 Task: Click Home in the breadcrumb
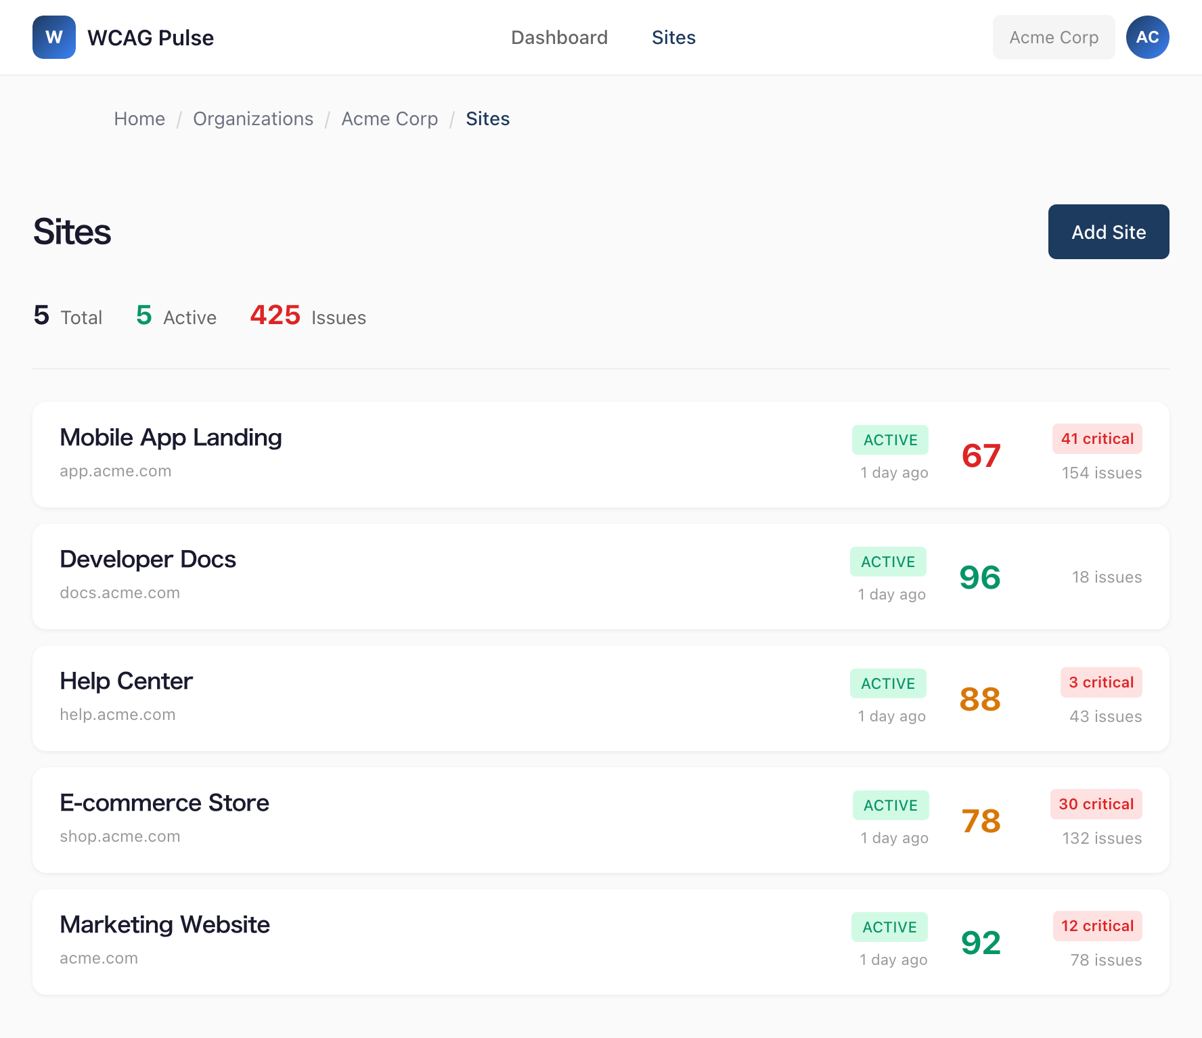click(139, 118)
